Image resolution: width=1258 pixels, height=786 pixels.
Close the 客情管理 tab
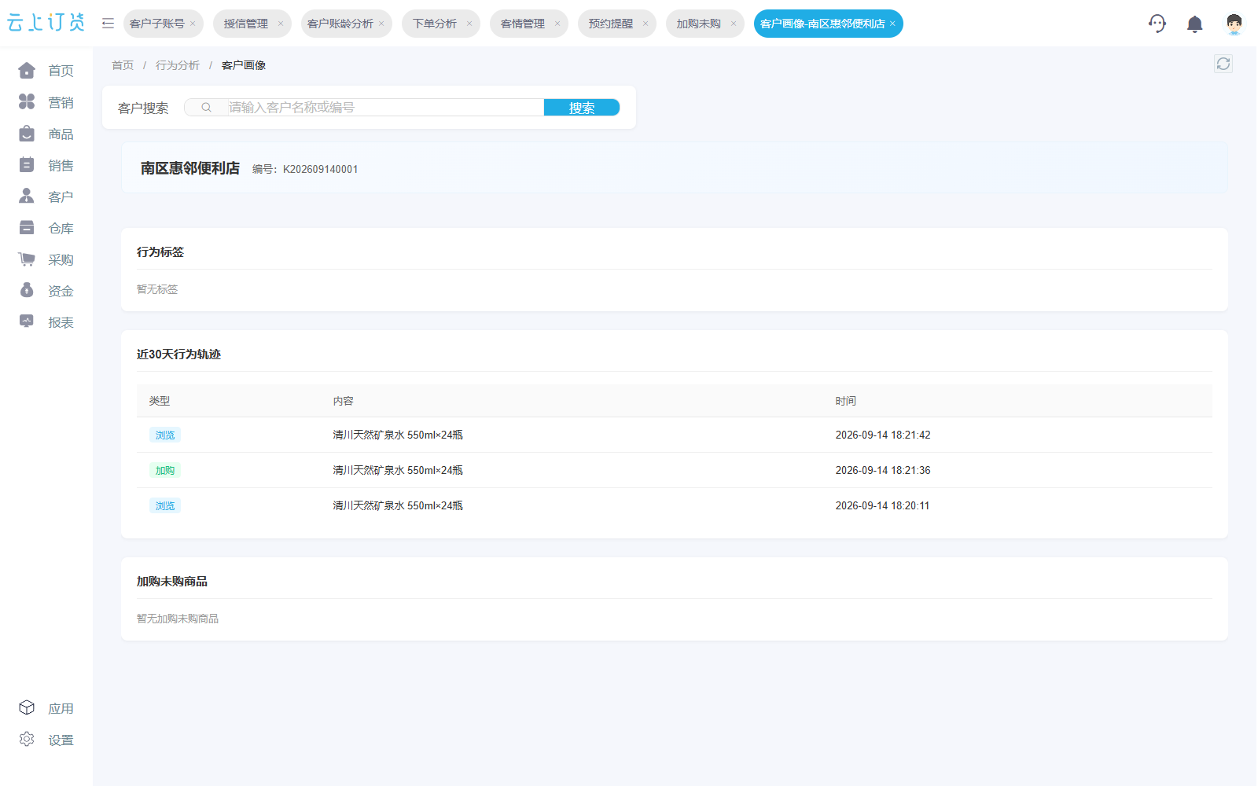point(557,24)
